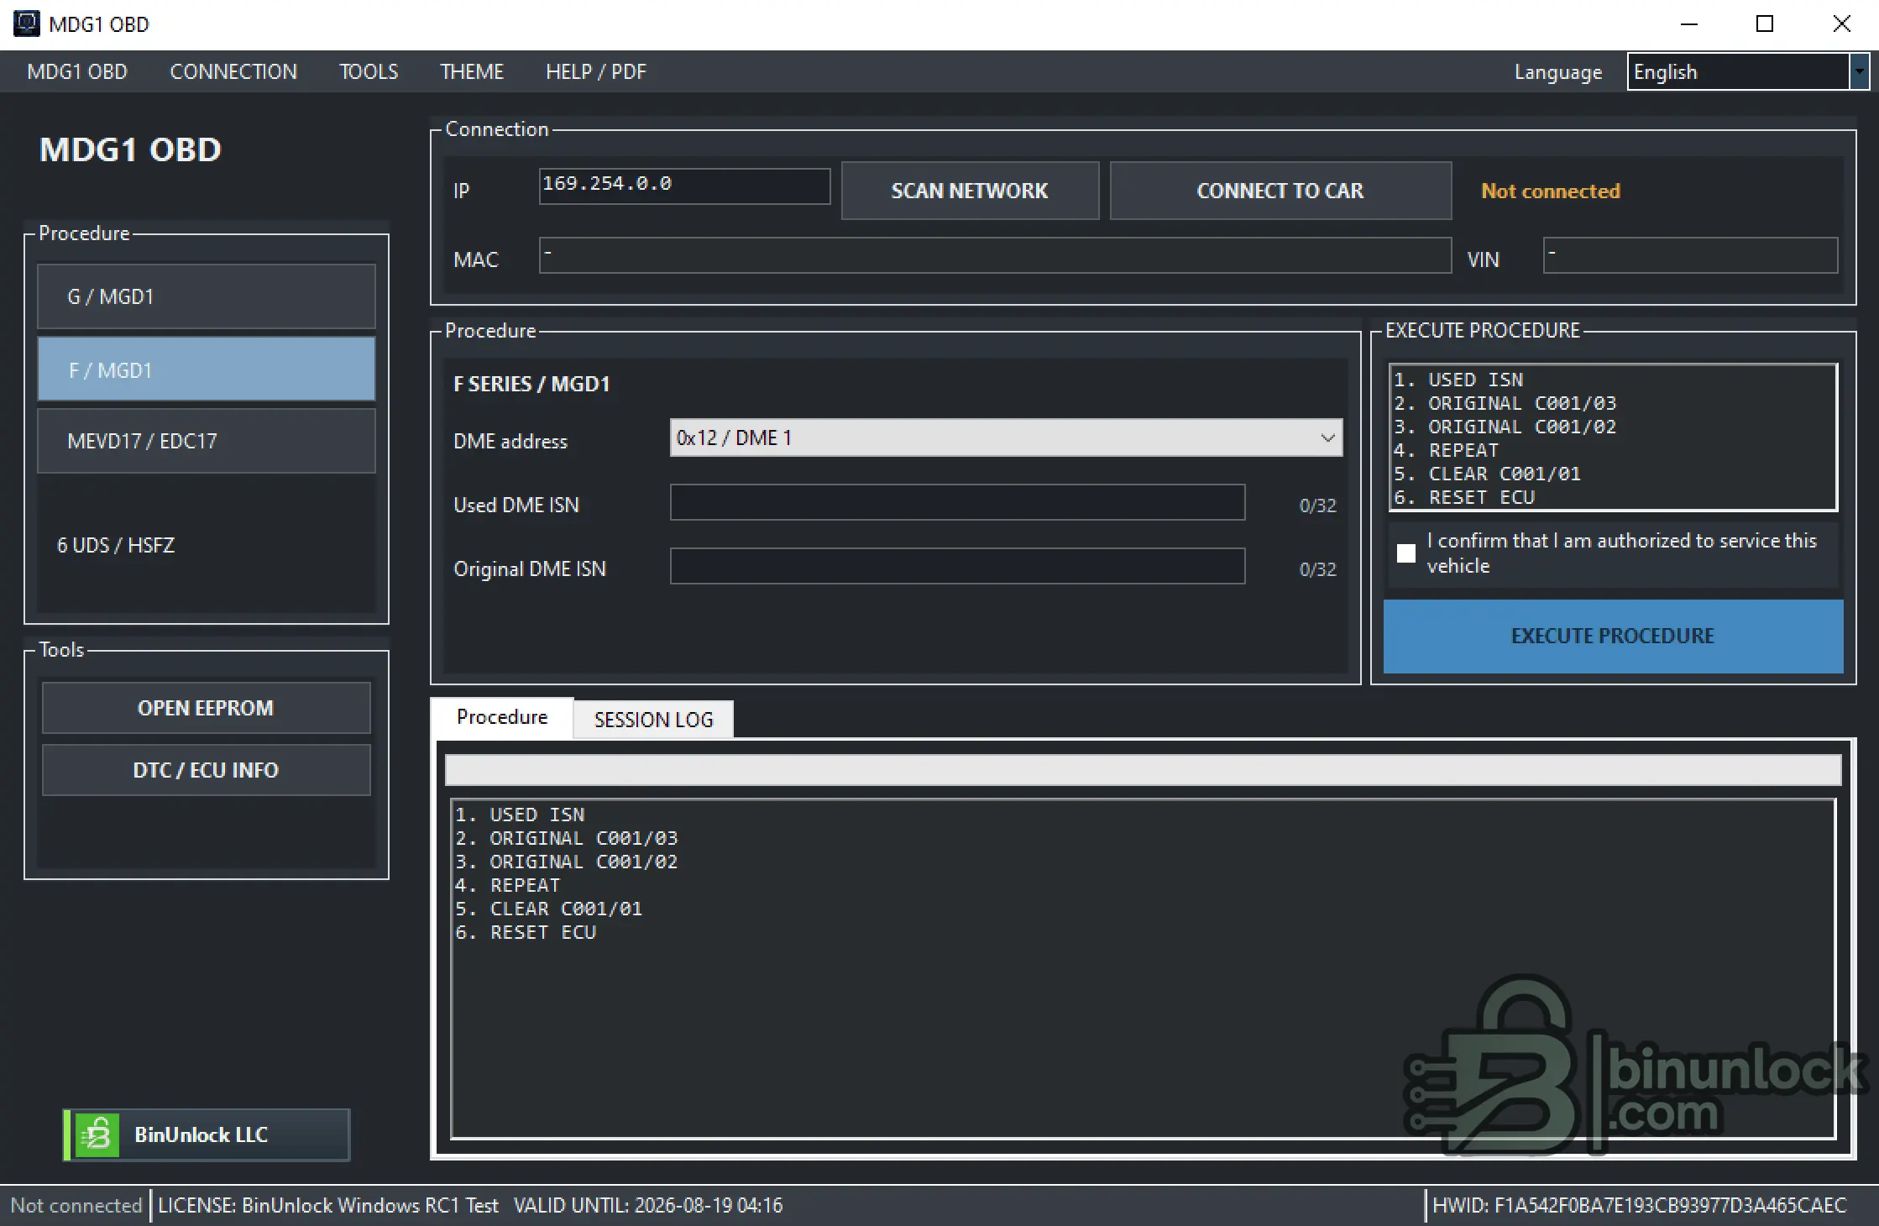Image resolution: width=1879 pixels, height=1226 pixels.
Task: Select the MEVD17 / EDC17 procedure
Action: (x=206, y=441)
